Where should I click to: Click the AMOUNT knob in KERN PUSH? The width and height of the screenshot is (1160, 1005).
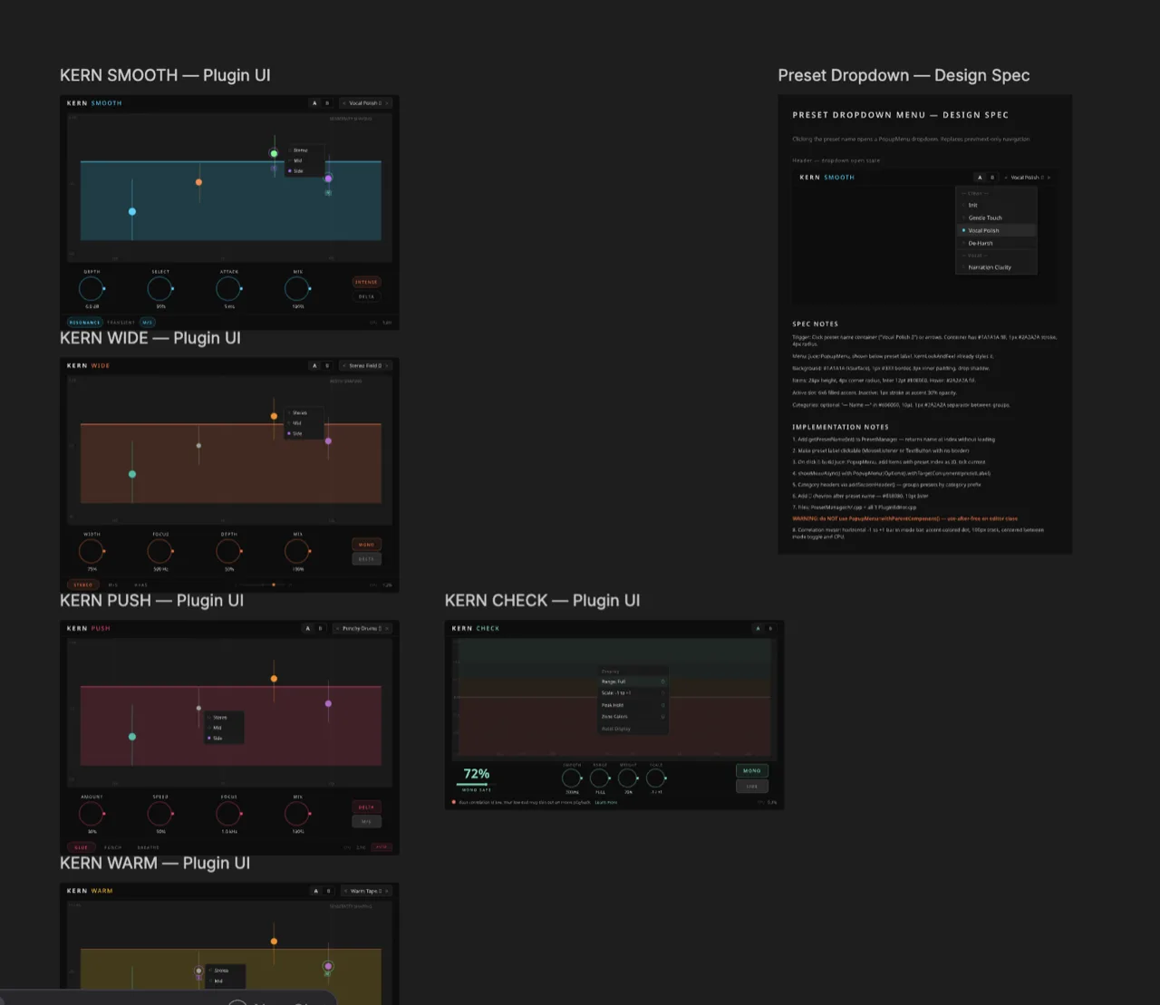click(x=91, y=814)
